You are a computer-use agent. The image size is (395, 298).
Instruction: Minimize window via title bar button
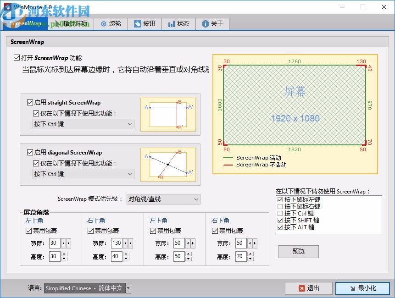342,7
